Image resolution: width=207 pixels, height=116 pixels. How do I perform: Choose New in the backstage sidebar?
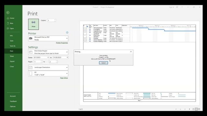pos(13,23)
